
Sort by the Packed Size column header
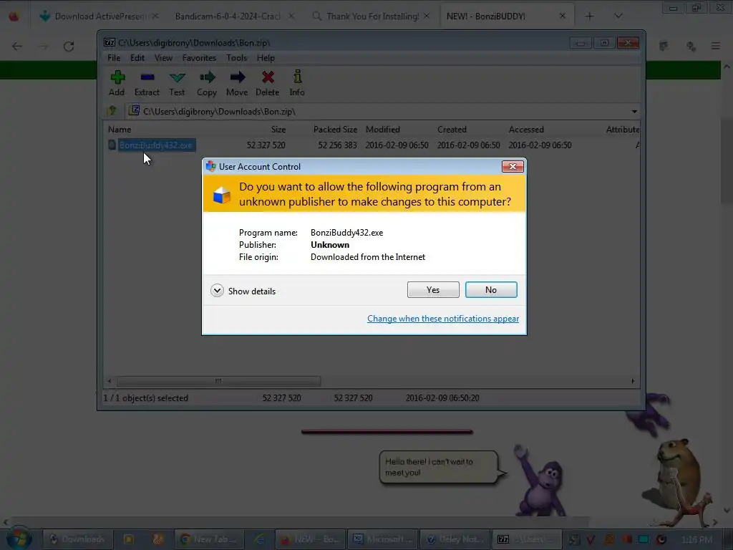coord(335,130)
